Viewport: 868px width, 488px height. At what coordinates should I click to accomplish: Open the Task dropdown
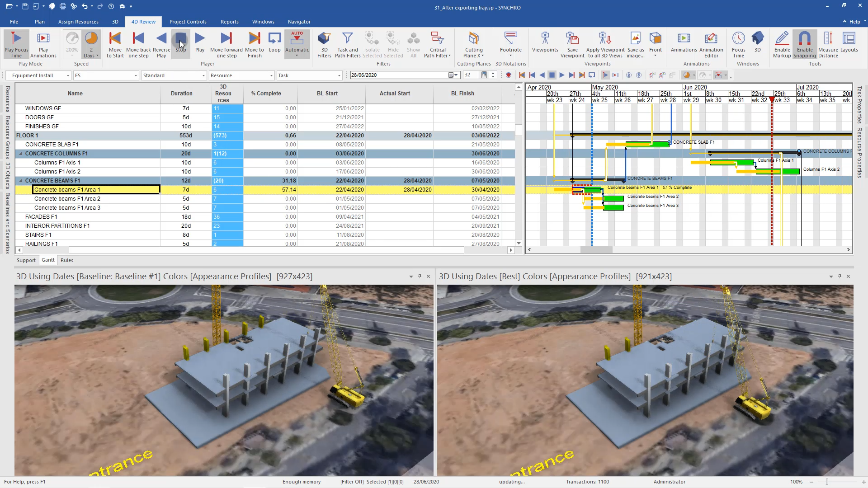click(x=339, y=75)
